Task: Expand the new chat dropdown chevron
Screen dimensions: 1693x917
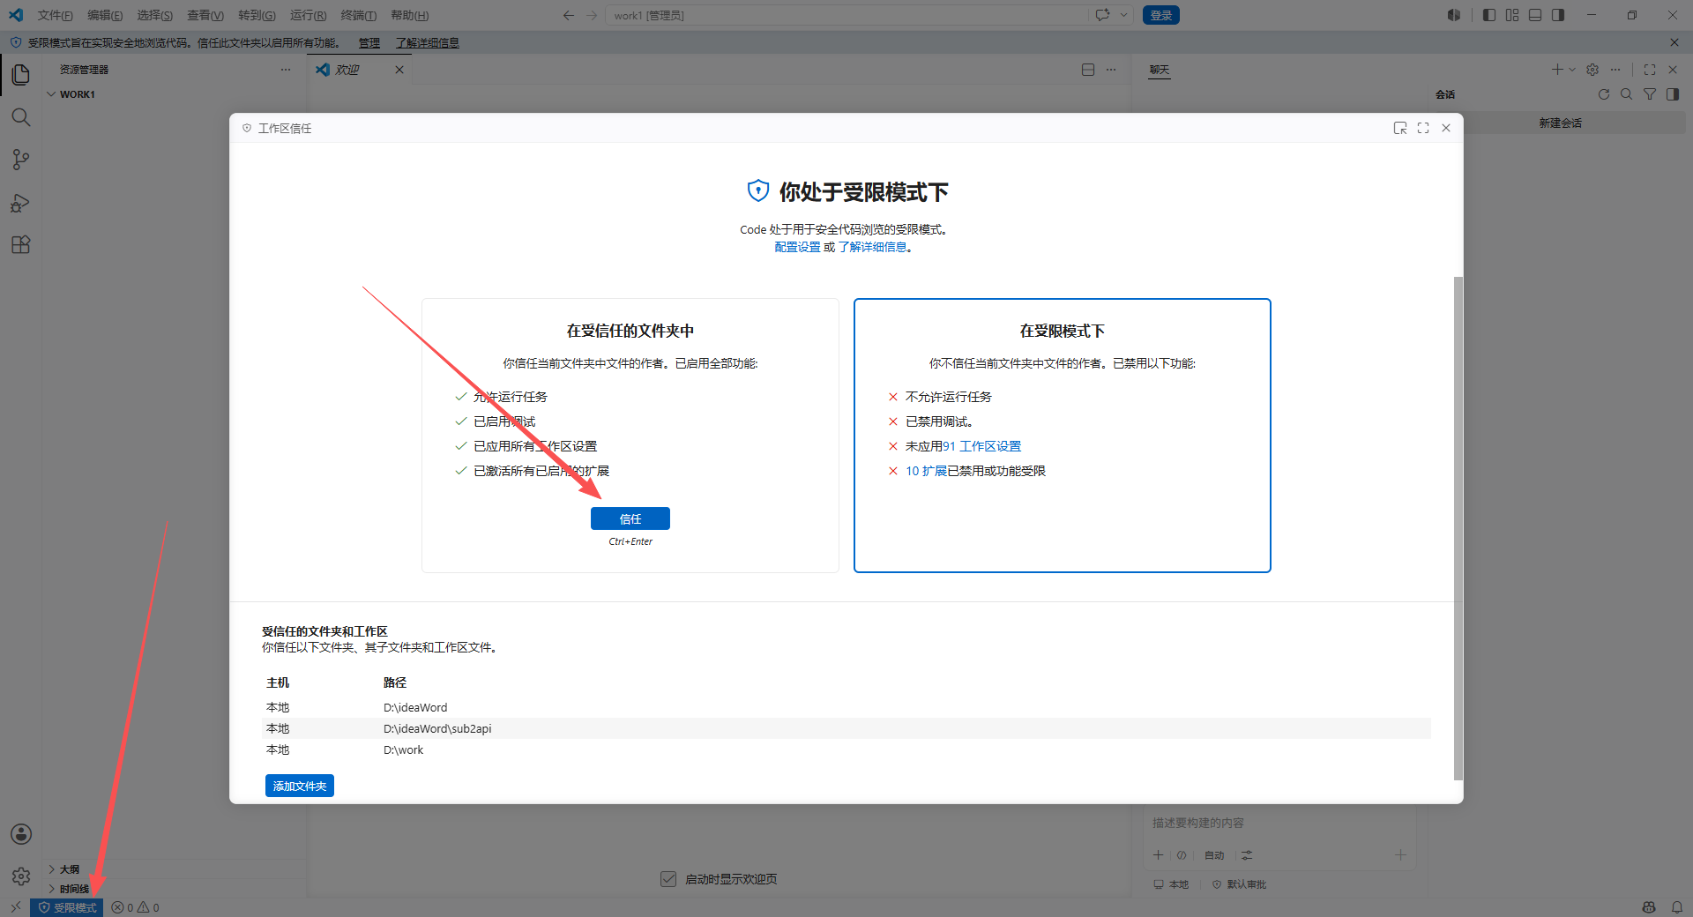Action: [1571, 70]
